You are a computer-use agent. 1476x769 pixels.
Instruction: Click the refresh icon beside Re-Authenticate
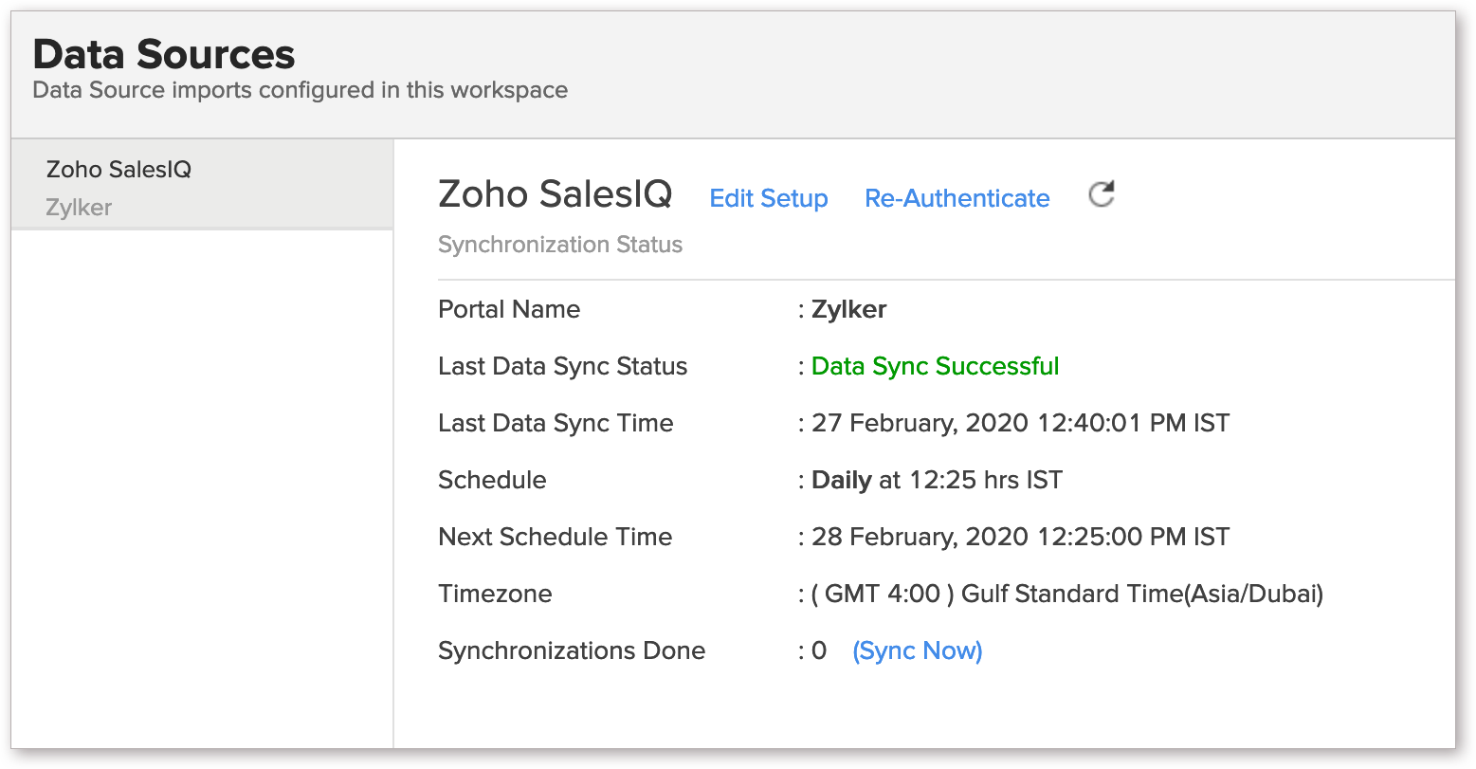1101,196
